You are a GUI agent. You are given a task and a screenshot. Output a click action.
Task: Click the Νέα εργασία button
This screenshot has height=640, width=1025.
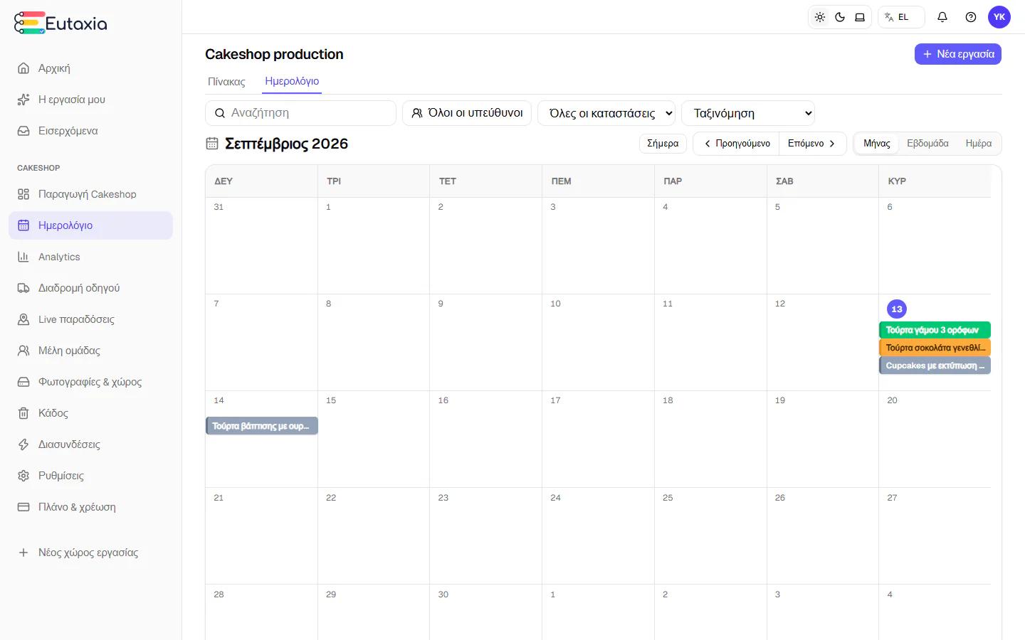pos(958,54)
